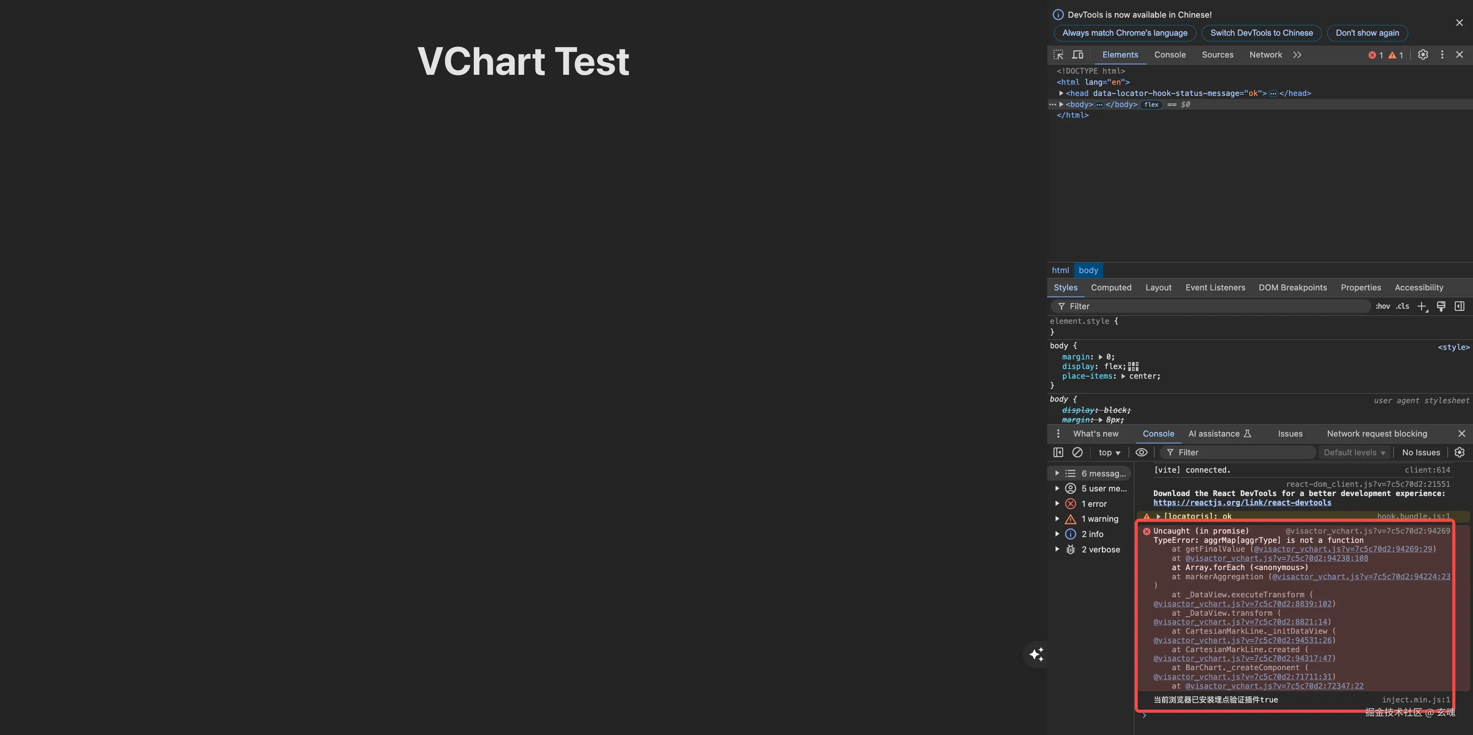Toggle the console sidebar panel icon

tap(1058, 452)
